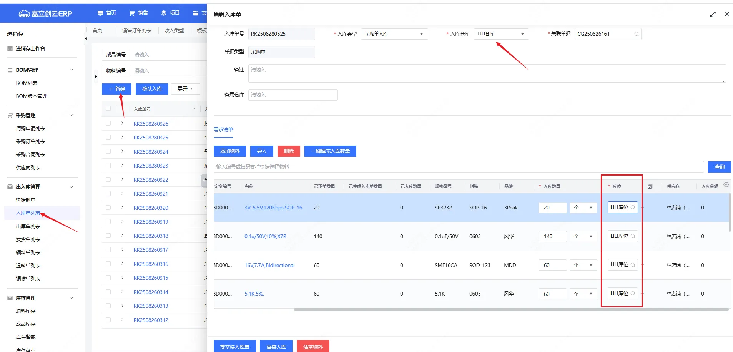Image resolution: width=733 pixels, height=352 pixels.
Task: Check the box for row RK2508280324
Action: [108, 152]
